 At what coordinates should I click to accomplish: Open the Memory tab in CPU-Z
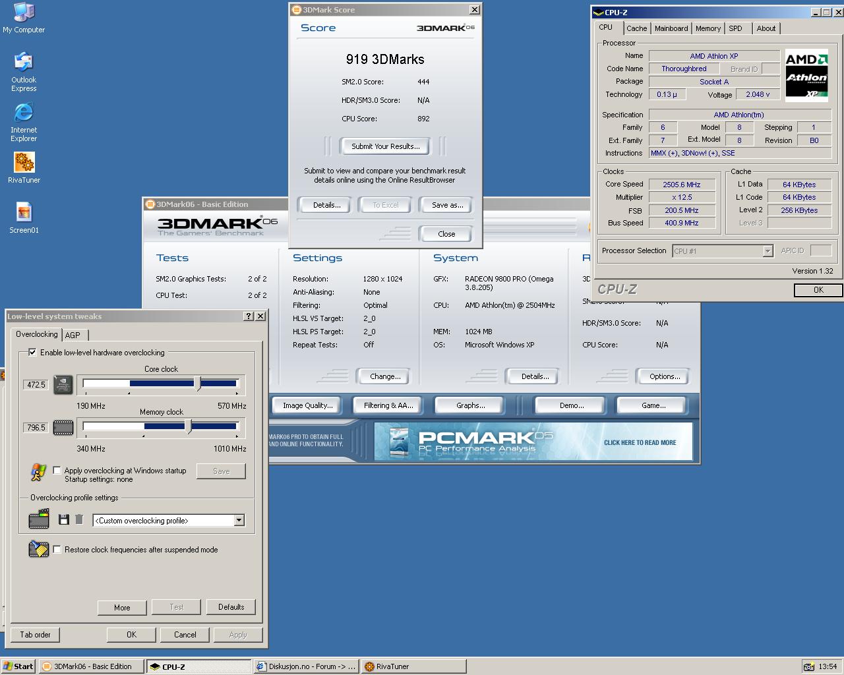pyautogui.click(x=708, y=28)
